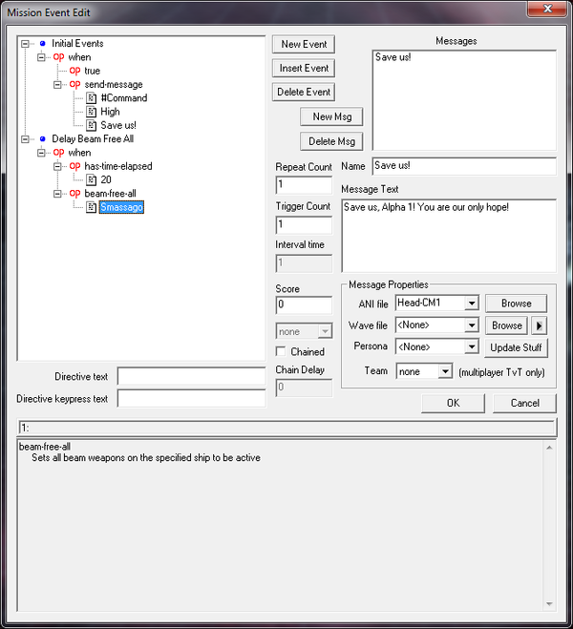573x629 pixels.
Task: Collapse the beam-free-all operator node
Action: pos(58,194)
